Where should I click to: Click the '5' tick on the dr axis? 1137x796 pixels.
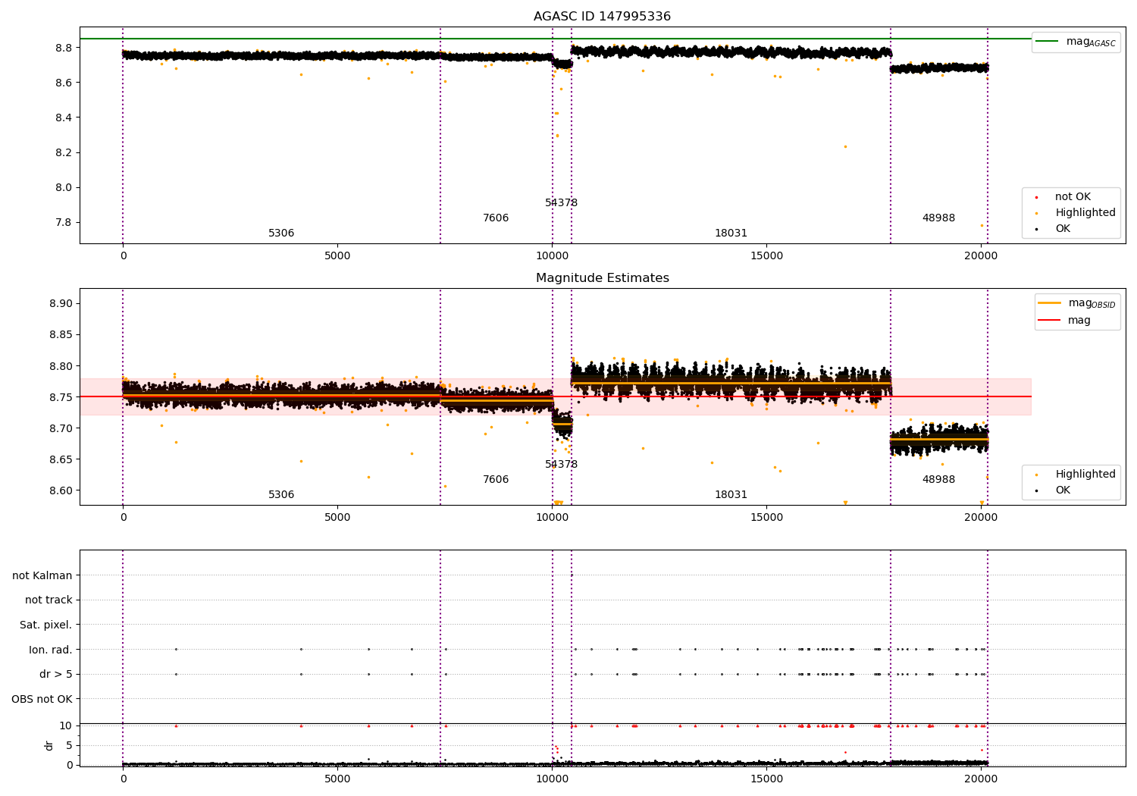[x=69, y=746]
